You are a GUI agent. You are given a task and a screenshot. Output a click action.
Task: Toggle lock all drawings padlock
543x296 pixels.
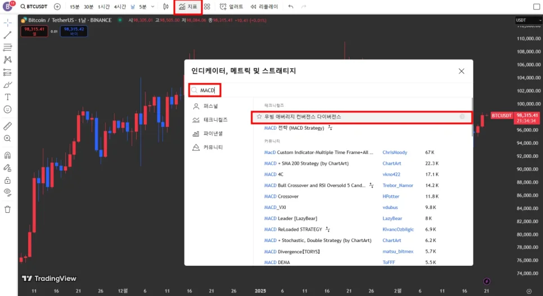(8, 180)
